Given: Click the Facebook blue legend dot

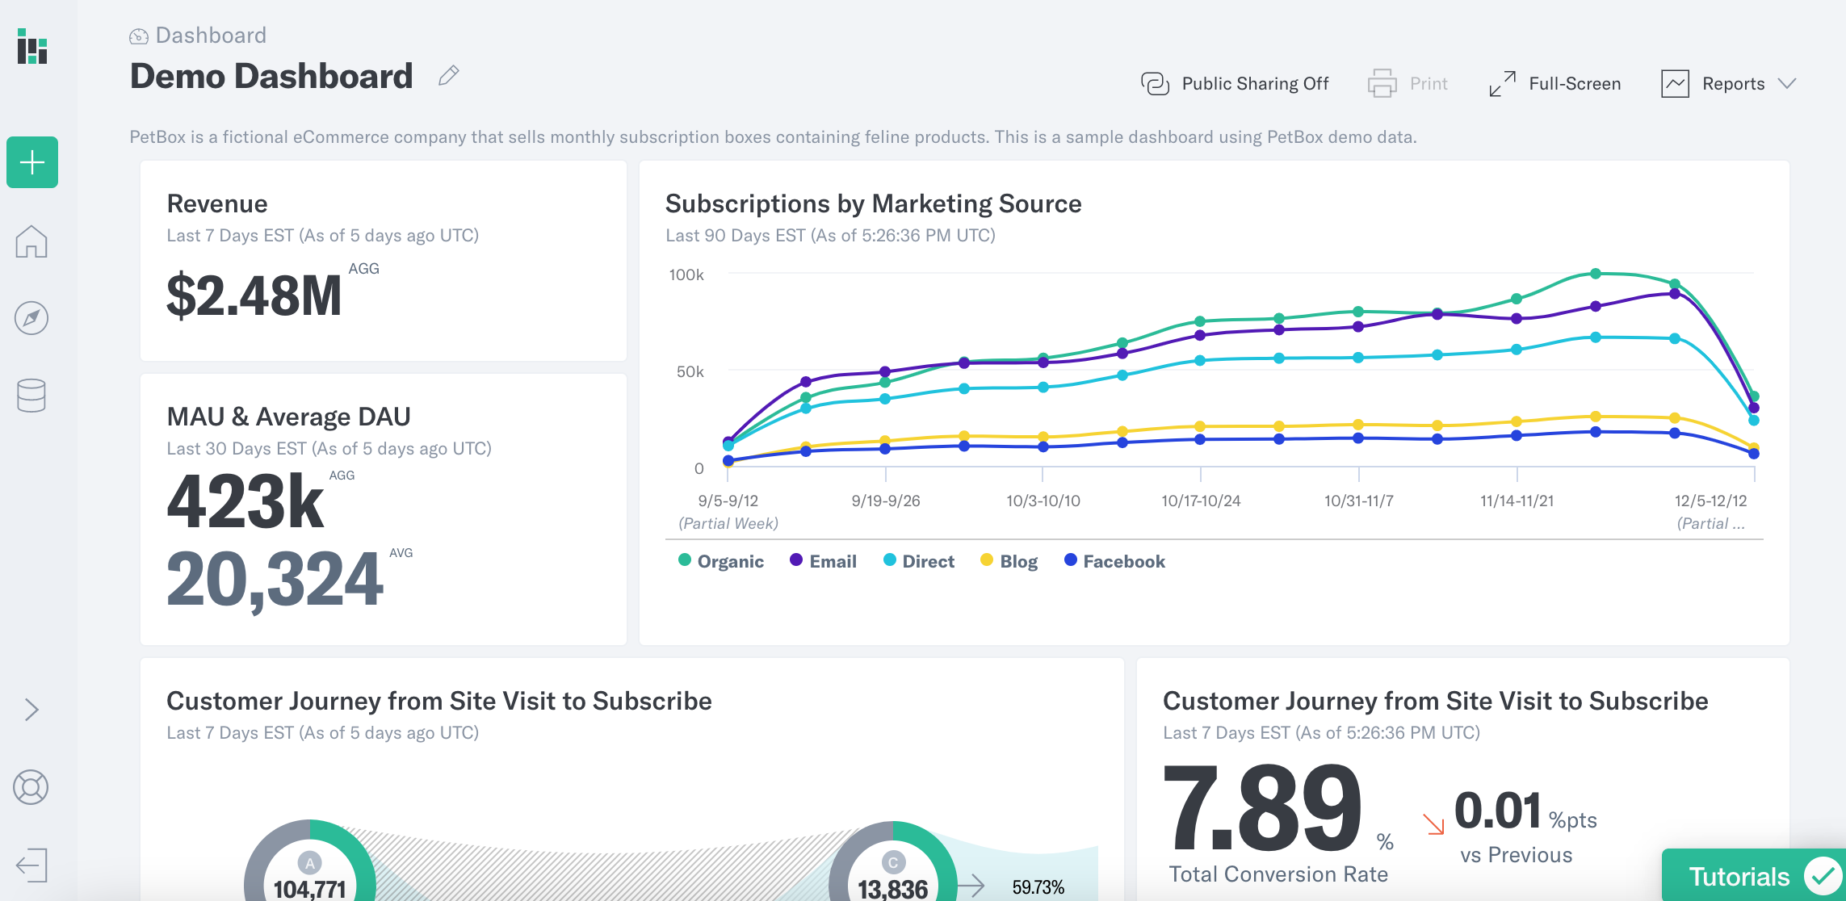Looking at the screenshot, I should (x=1071, y=559).
